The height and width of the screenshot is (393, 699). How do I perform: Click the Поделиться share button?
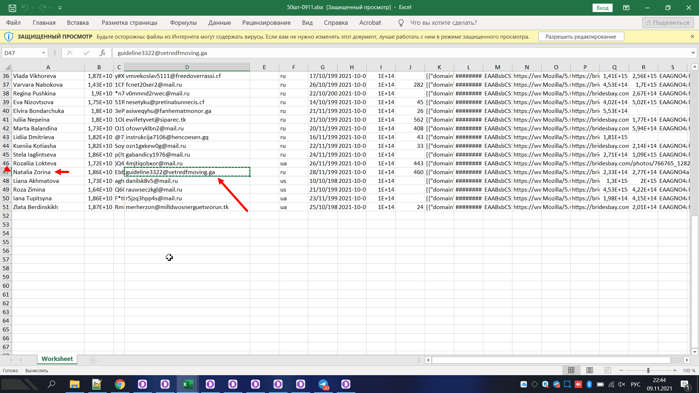pos(668,23)
